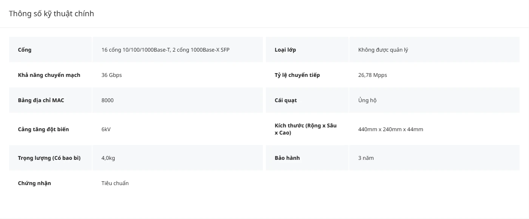The width and height of the screenshot is (529, 219).
Task: Click the 'Cảng tăng đột biến' label
Action: pyautogui.click(x=43, y=129)
